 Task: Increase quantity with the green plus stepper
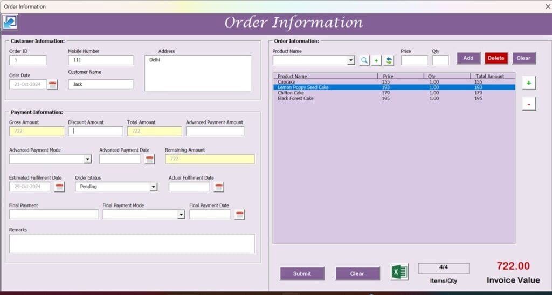coord(529,83)
